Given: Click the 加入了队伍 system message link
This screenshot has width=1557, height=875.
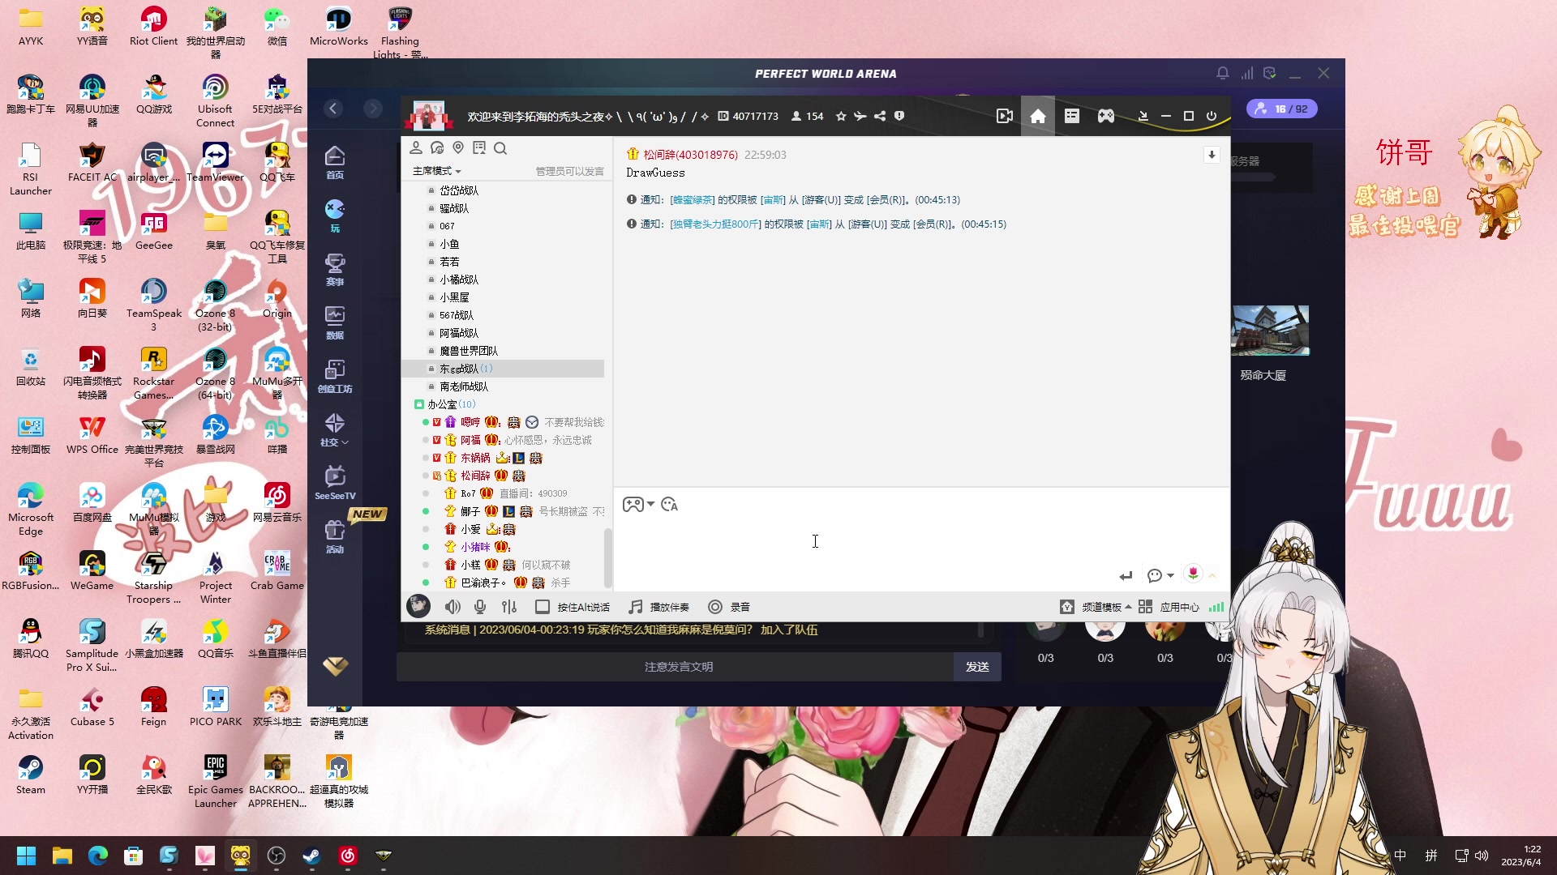Looking at the screenshot, I should coord(789,630).
